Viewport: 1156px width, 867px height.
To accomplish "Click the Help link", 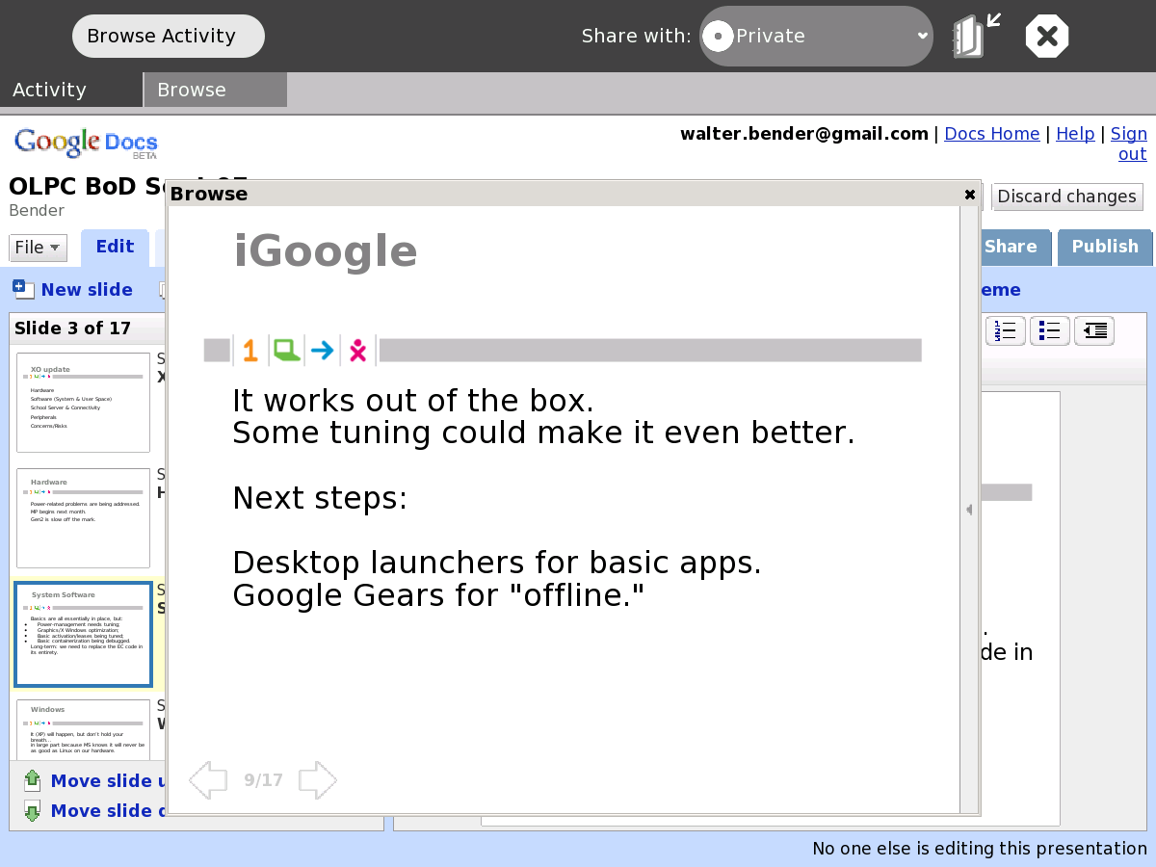I will pyautogui.click(x=1075, y=134).
